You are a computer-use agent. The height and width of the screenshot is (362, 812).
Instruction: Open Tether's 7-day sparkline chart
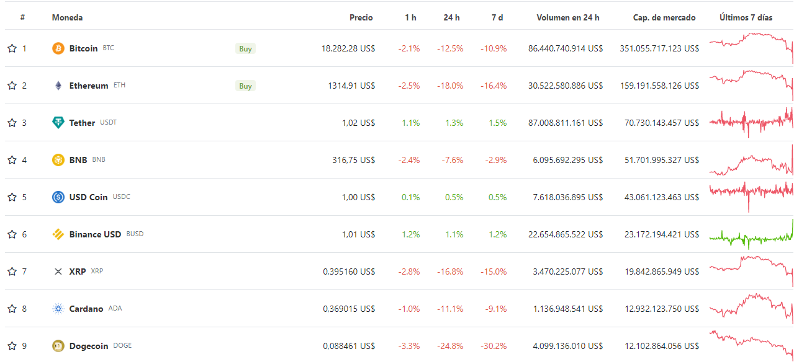click(x=751, y=122)
